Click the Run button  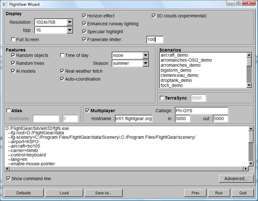click(219, 193)
